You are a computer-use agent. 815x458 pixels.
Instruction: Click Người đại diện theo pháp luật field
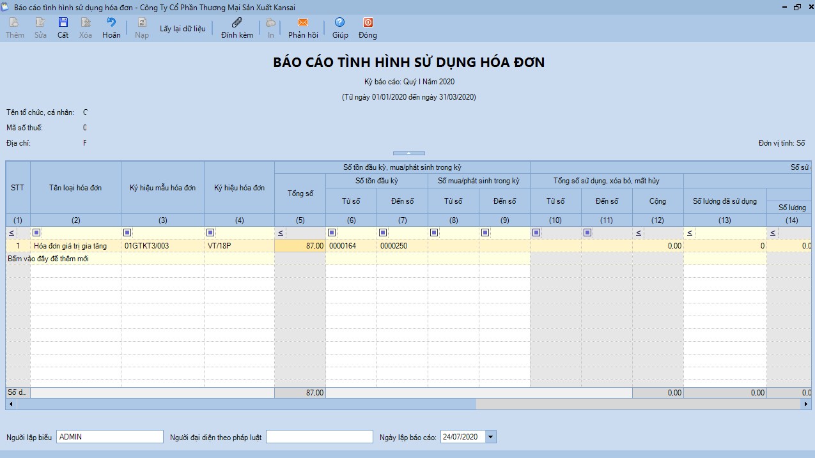coord(319,437)
